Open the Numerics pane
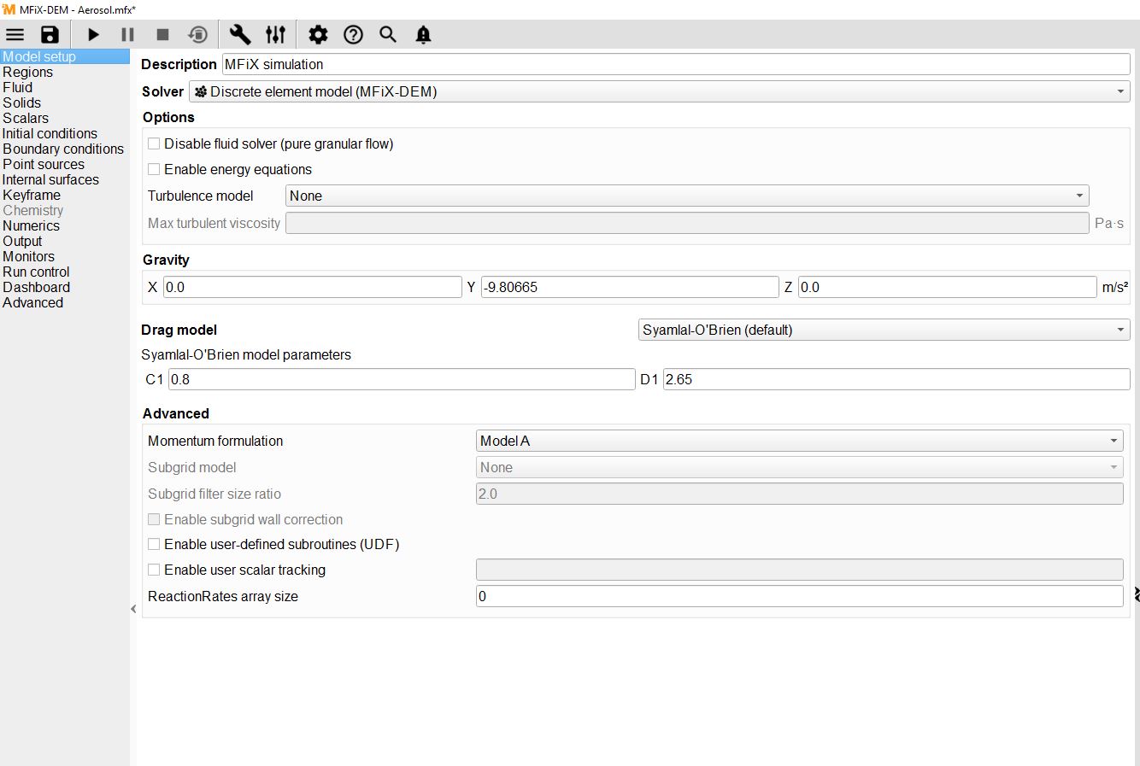The width and height of the screenshot is (1140, 766). pos(65,225)
